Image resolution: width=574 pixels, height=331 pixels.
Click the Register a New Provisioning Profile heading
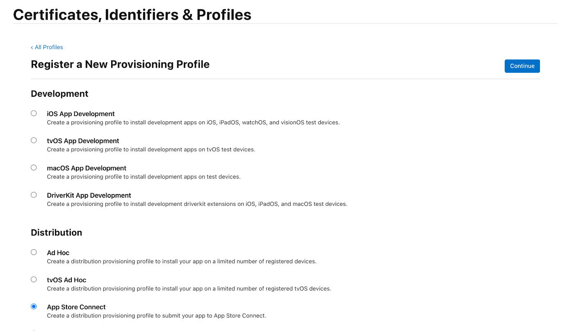click(x=120, y=64)
